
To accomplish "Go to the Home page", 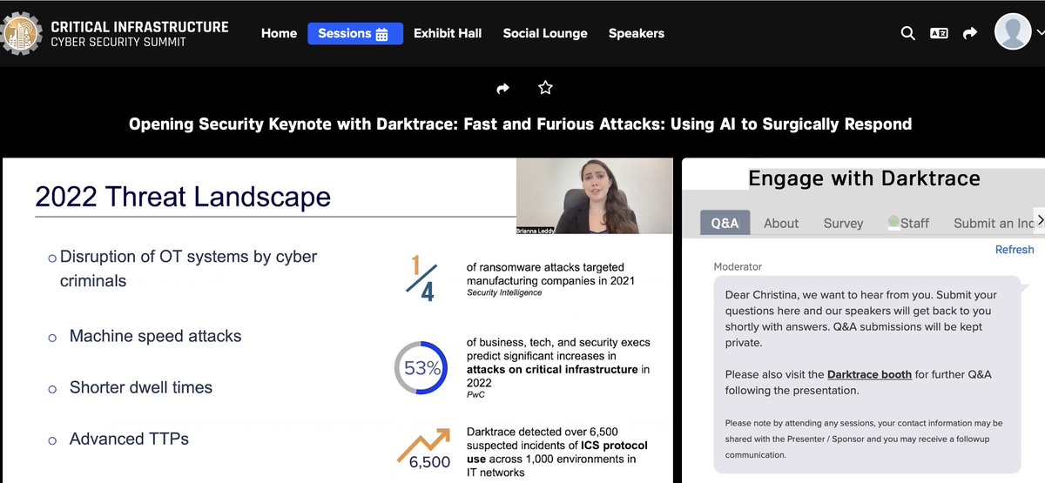I will tap(279, 33).
